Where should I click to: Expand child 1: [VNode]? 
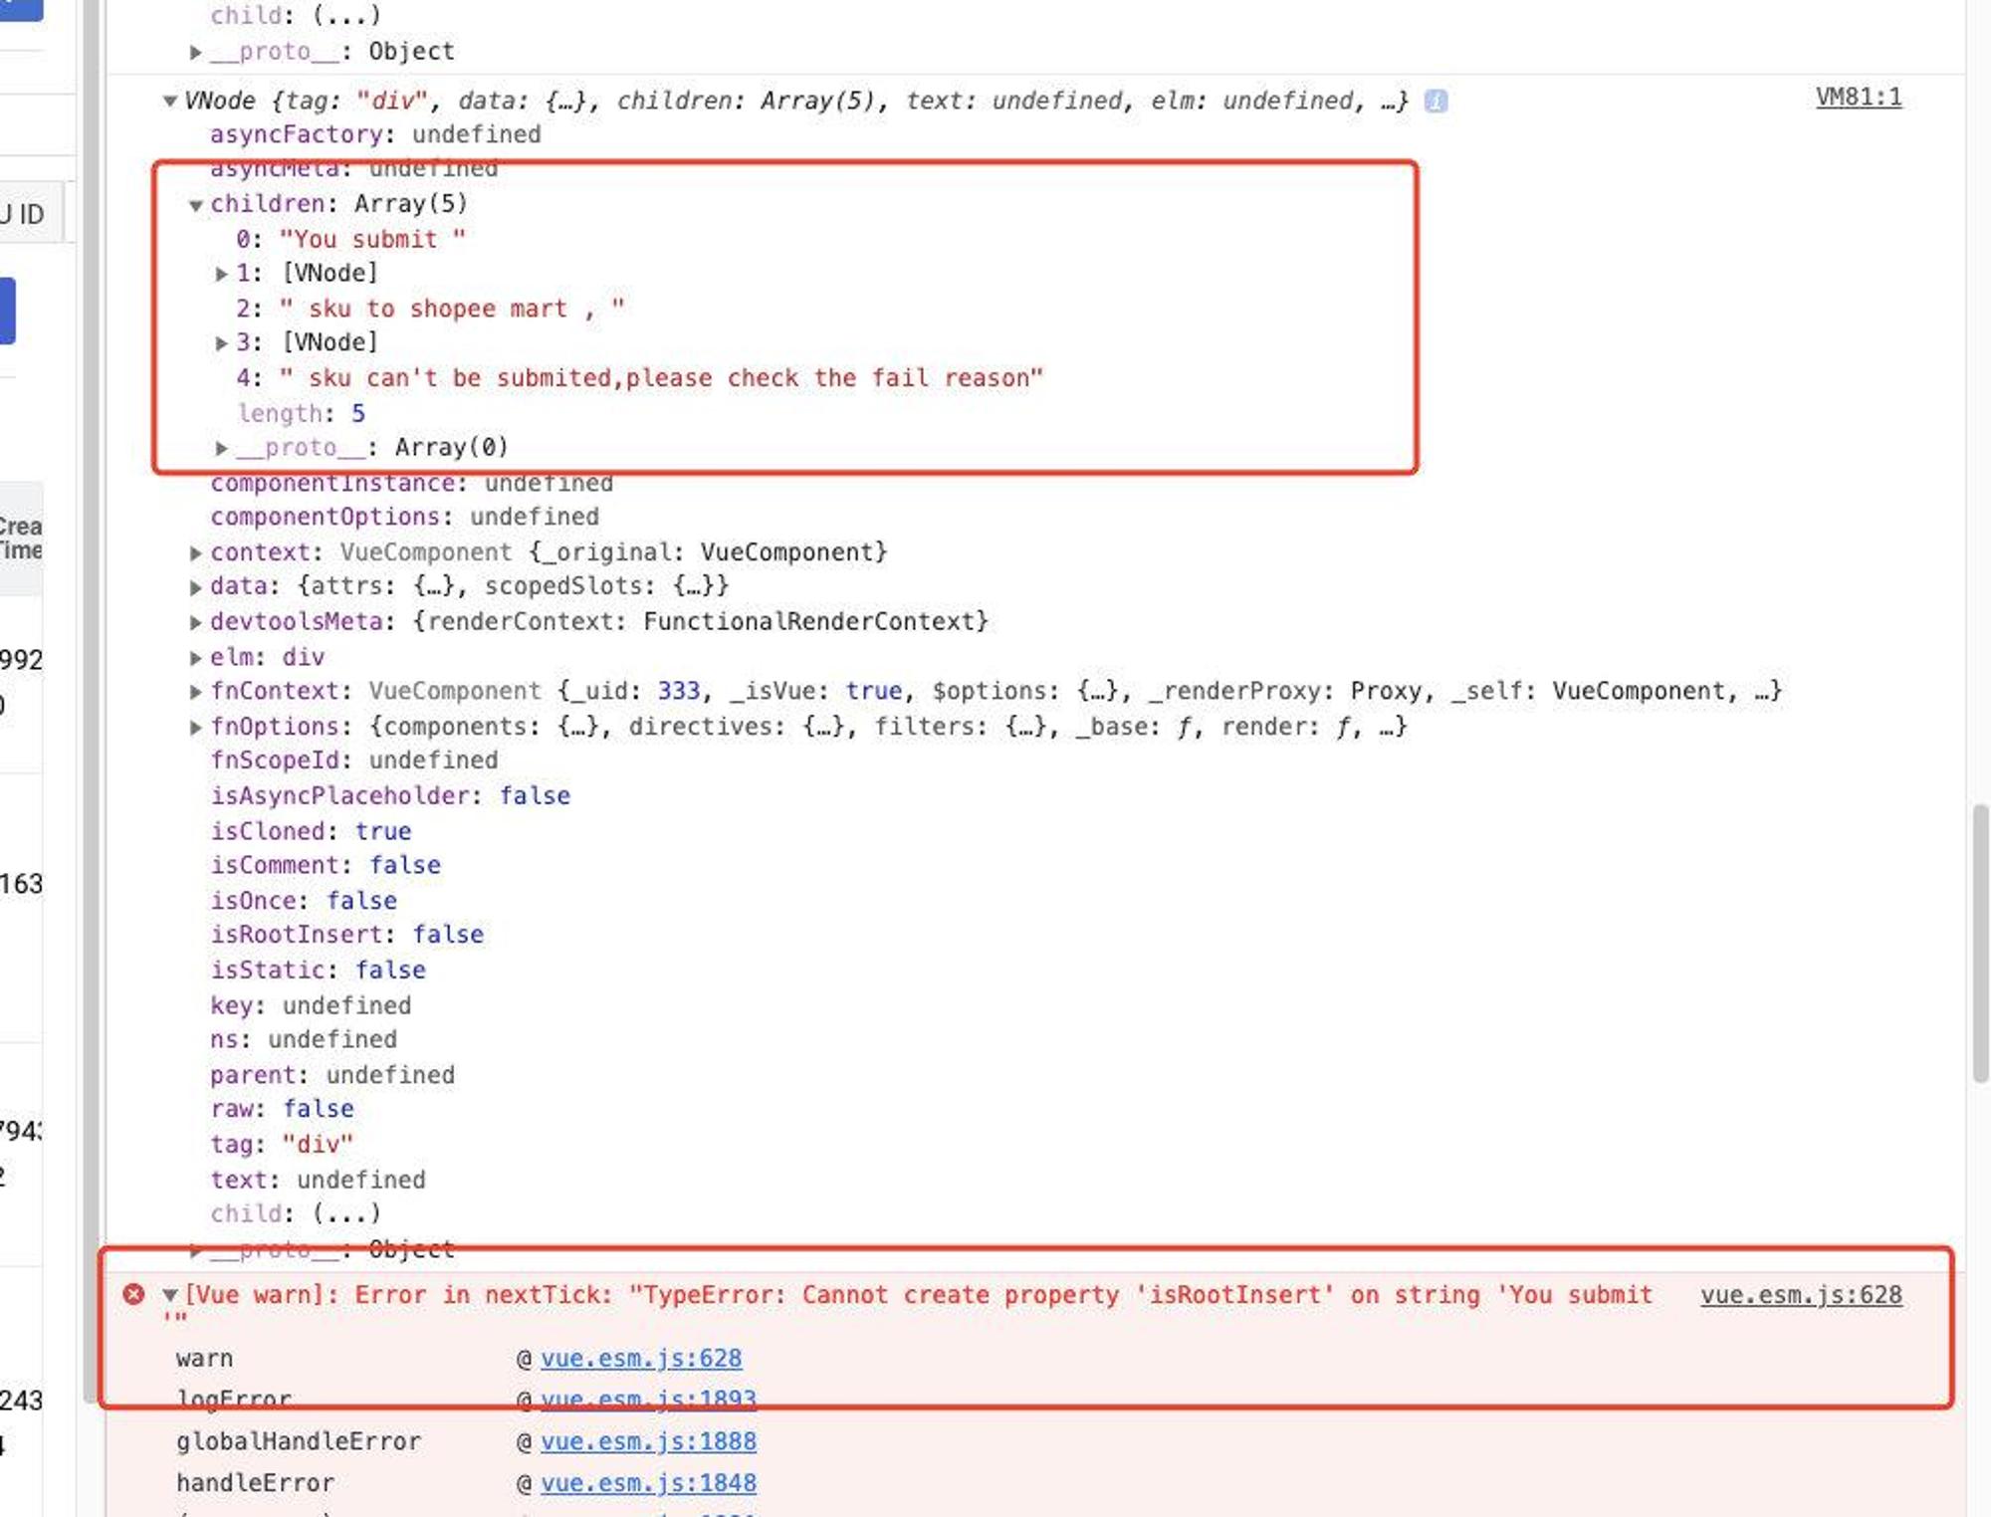[x=222, y=274]
